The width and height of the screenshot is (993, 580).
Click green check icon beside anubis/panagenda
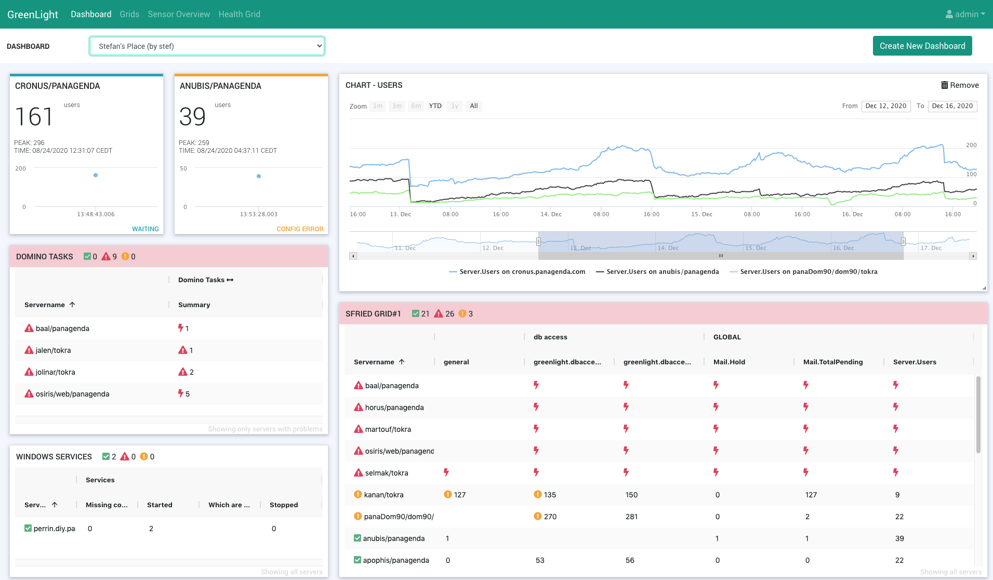[358, 538]
